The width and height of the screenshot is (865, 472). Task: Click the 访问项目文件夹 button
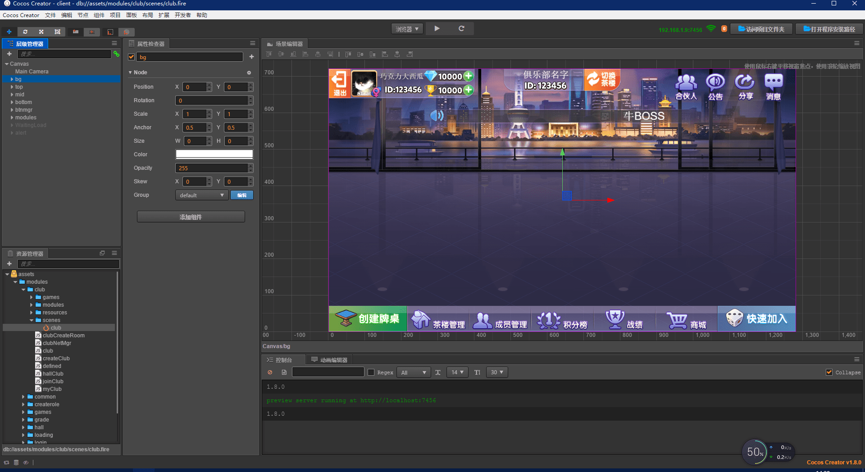(x=761, y=29)
